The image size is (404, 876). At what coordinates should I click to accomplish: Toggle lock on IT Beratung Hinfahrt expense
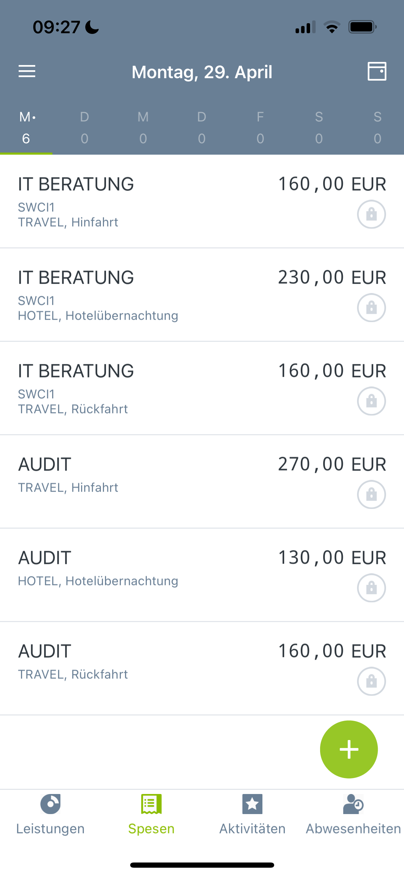[371, 214]
